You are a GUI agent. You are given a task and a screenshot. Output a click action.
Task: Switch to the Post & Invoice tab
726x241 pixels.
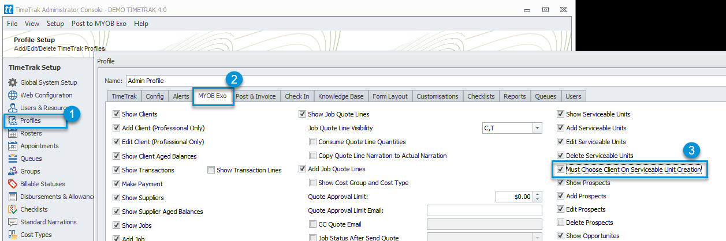click(x=256, y=96)
